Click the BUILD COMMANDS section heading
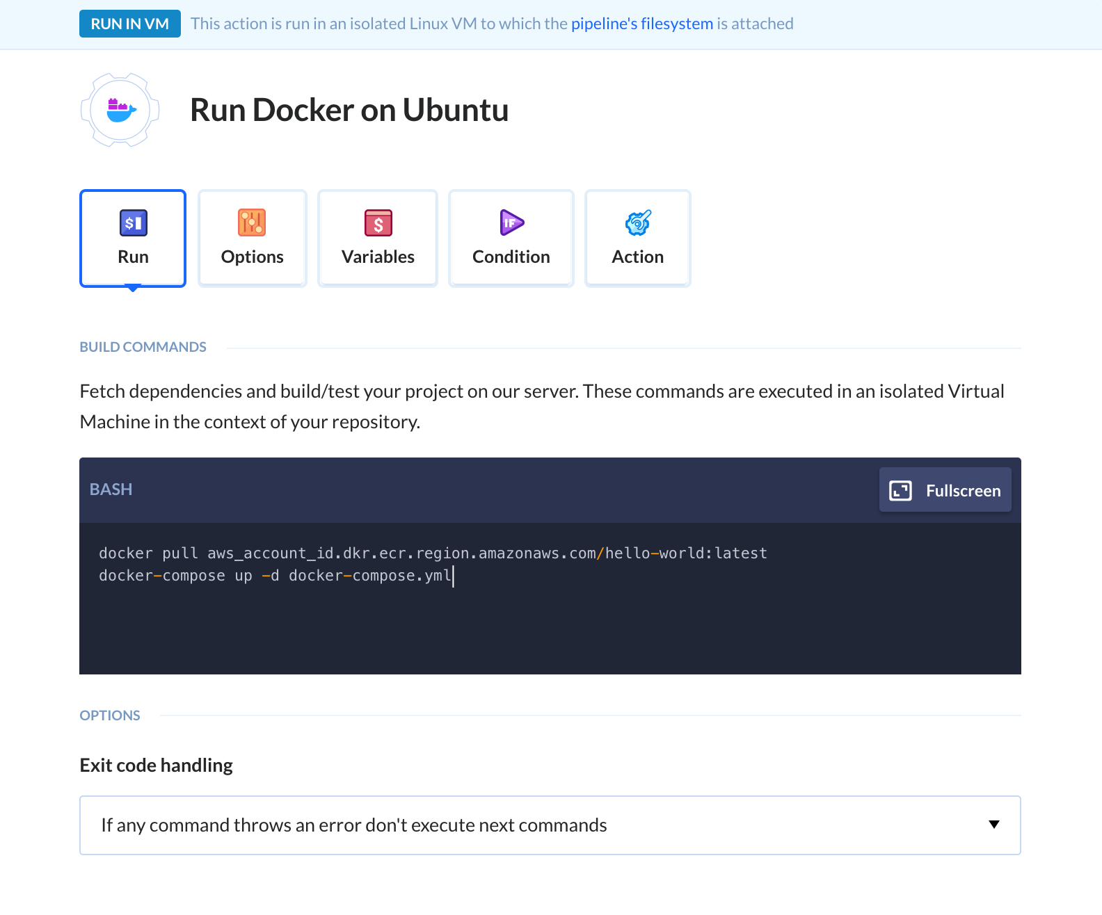The image size is (1102, 915). pos(143,347)
